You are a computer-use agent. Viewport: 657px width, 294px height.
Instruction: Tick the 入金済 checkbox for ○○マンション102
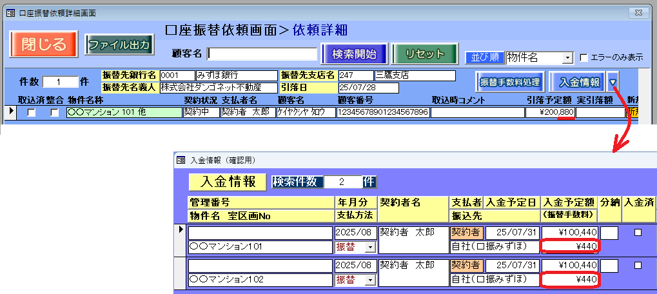pyautogui.click(x=638, y=265)
